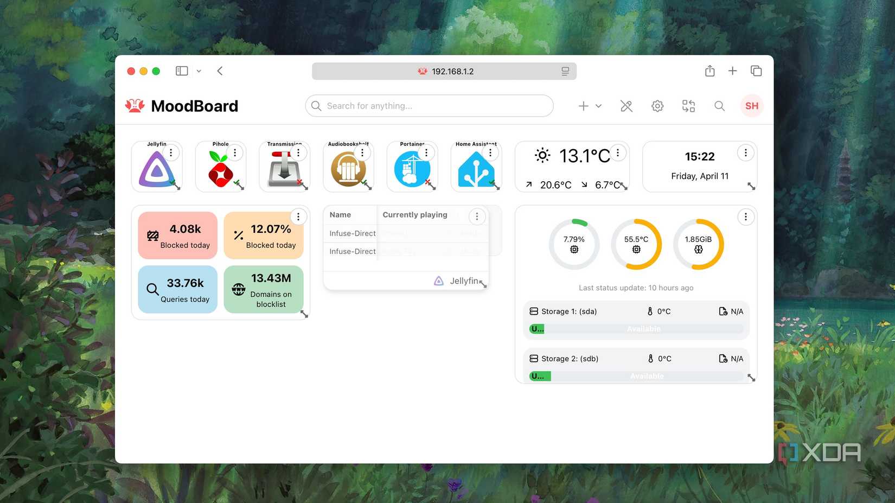Viewport: 895px width, 503px height.
Task: Open the dashboard settings gear
Action: (657, 106)
